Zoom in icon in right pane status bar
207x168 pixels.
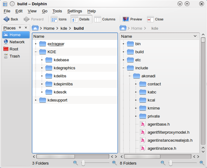(202, 163)
